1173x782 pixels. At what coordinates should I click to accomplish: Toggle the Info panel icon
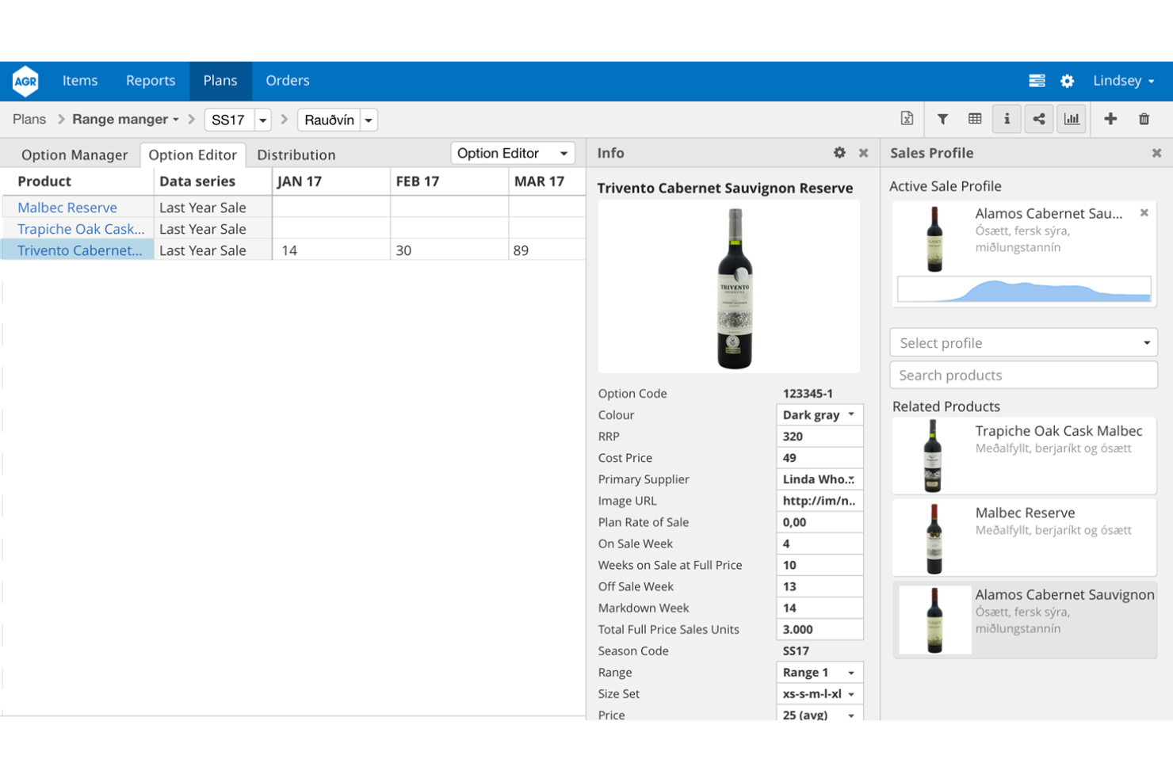pyautogui.click(x=1007, y=119)
